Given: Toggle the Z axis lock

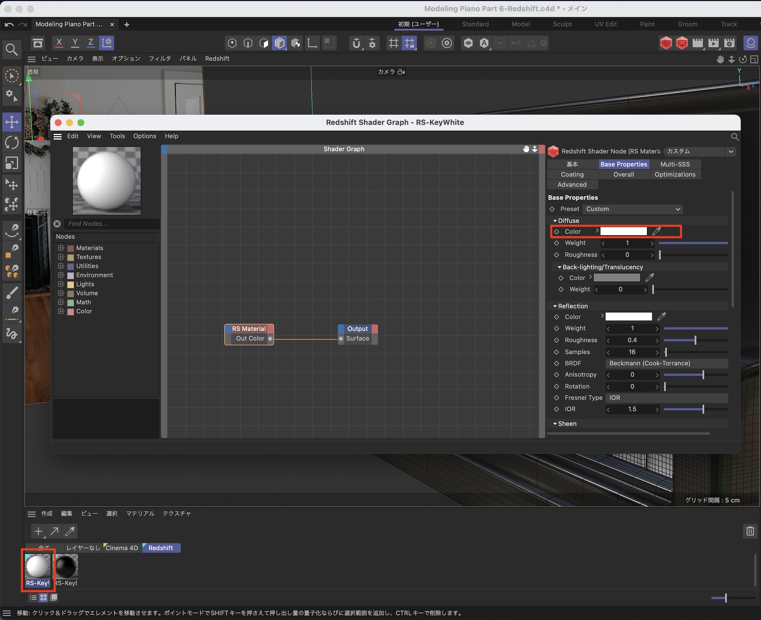Looking at the screenshot, I should tap(91, 43).
